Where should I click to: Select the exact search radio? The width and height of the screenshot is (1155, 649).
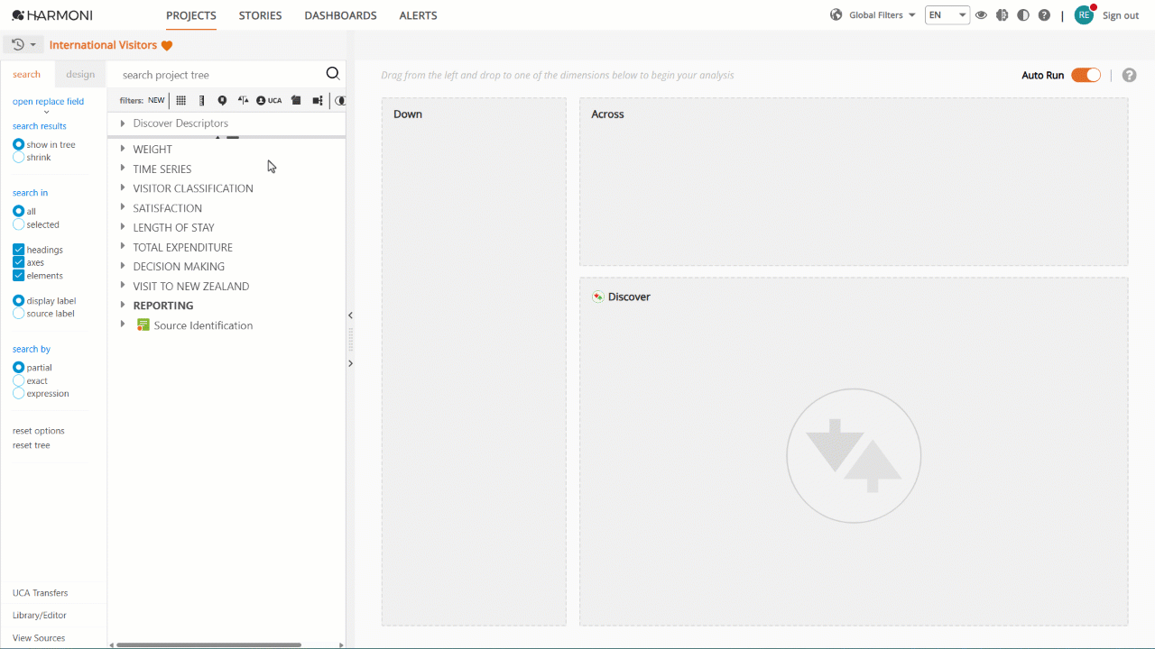click(19, 380)
